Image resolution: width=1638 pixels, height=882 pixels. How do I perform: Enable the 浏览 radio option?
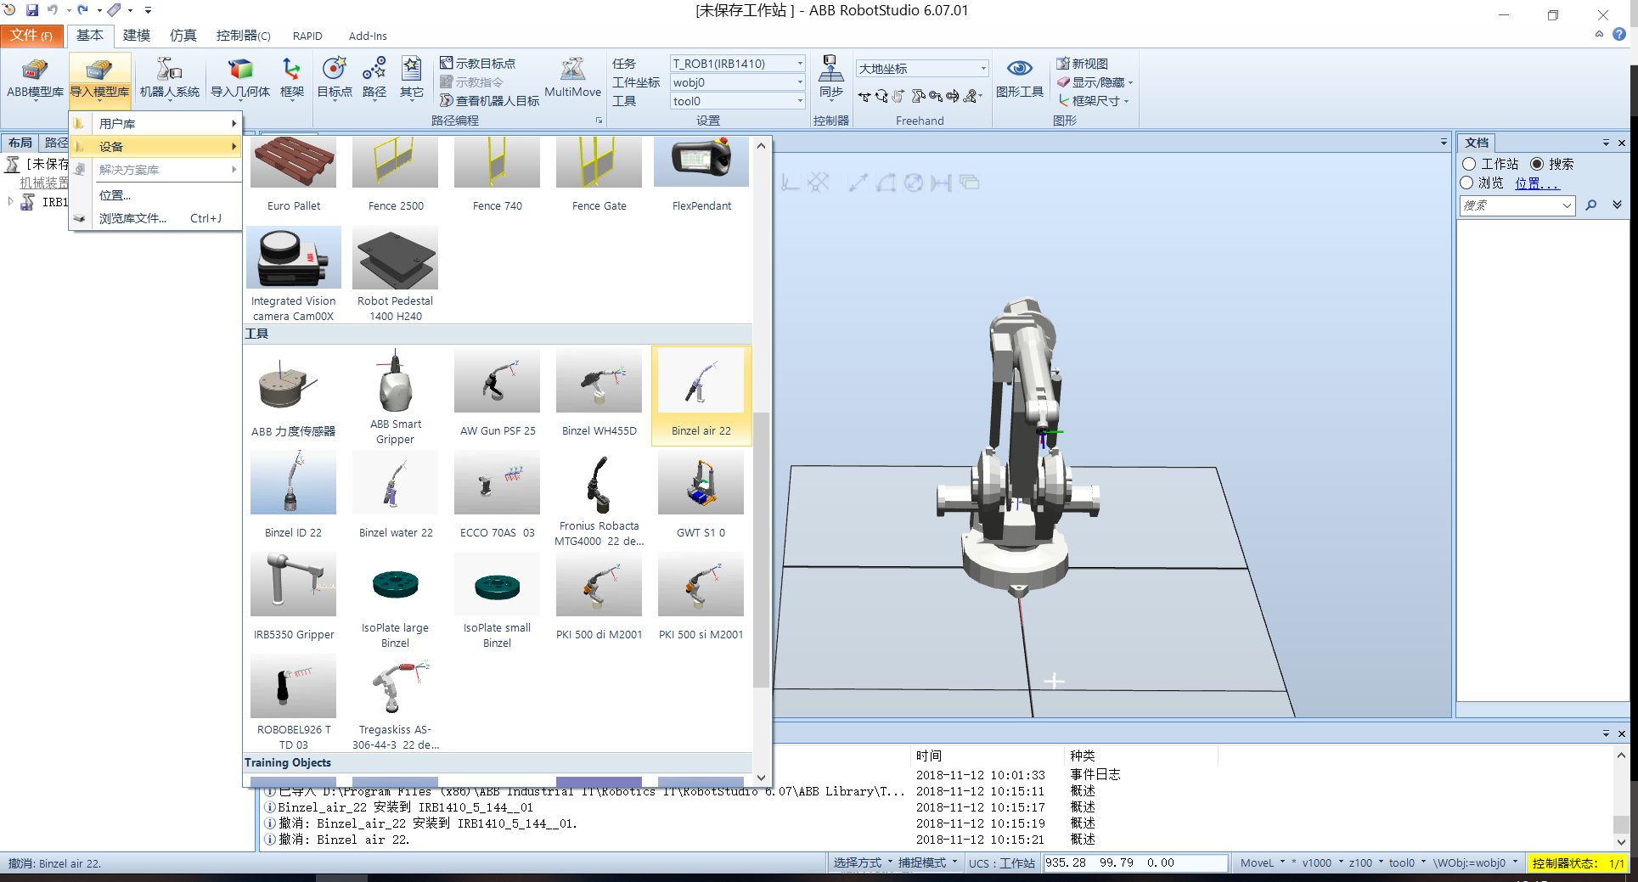click(x=1468, y=183)
